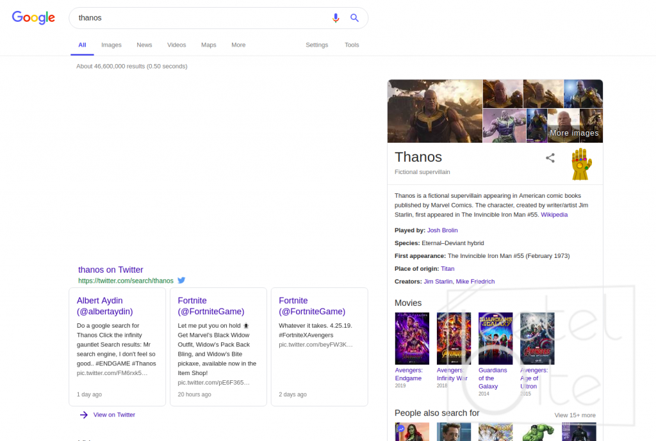Screen dimensions: 656x441
Task: Click Josh Brolin link
Action: coord(442,230)
